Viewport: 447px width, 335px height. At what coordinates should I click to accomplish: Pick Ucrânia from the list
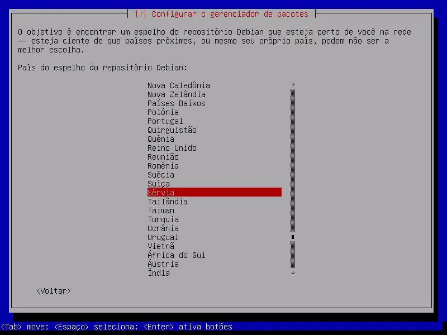click(x=163, y=228)
